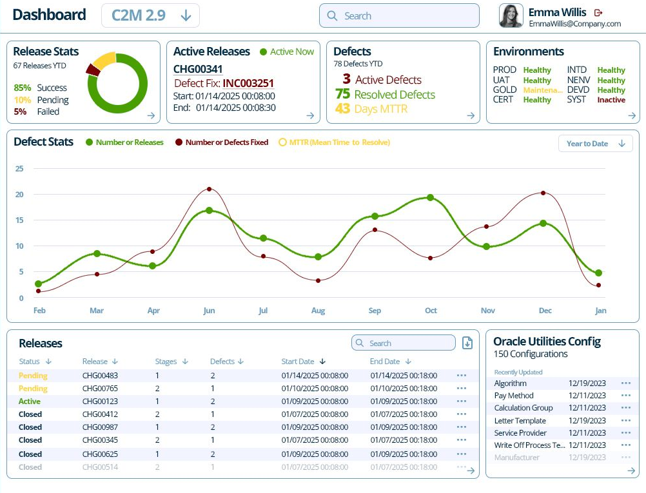Open Release Stats details arrow
Screen dimensions: 646x493
tap(152, 115)
